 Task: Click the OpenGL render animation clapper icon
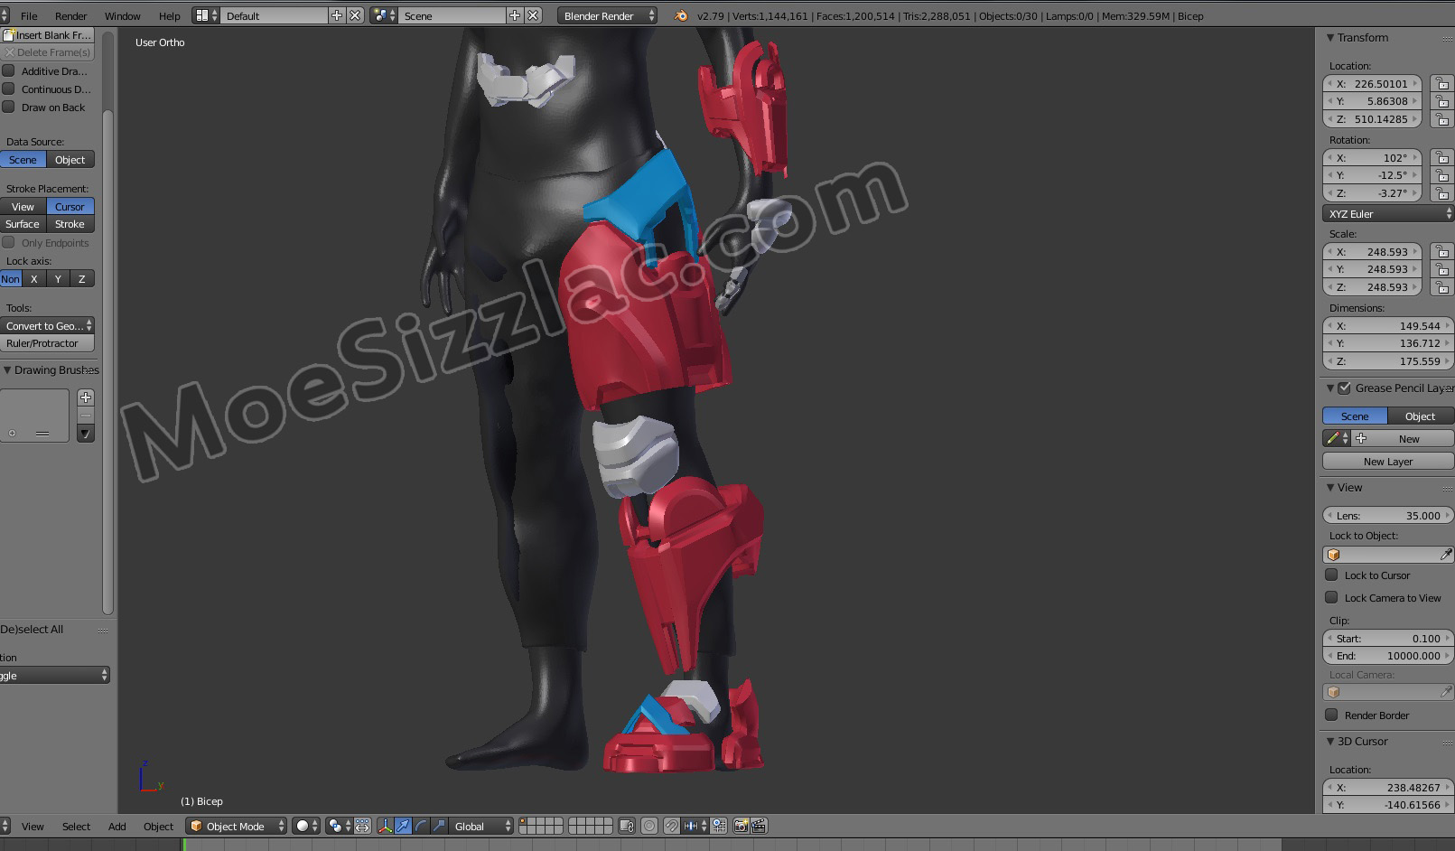pyautogui.click(x=759, y=826)
